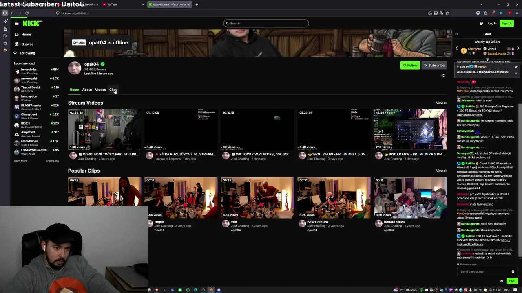Open recommended channel TheboiiDavid
Viewport: 522px width, 293px height.
tap(36, 89)
